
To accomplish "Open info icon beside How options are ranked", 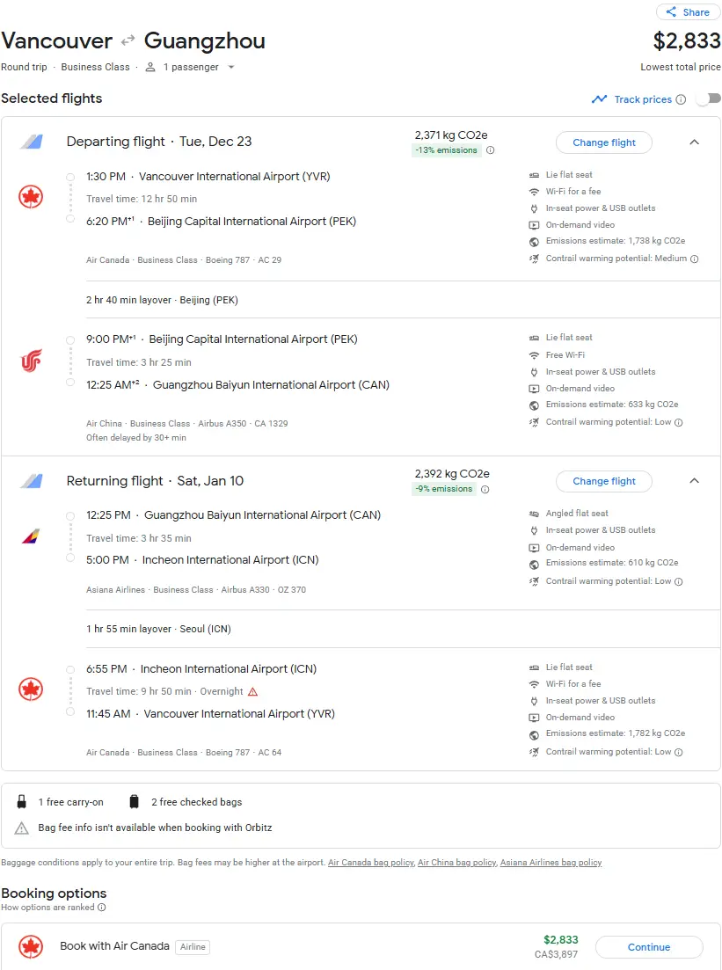I will pos(101,908).
